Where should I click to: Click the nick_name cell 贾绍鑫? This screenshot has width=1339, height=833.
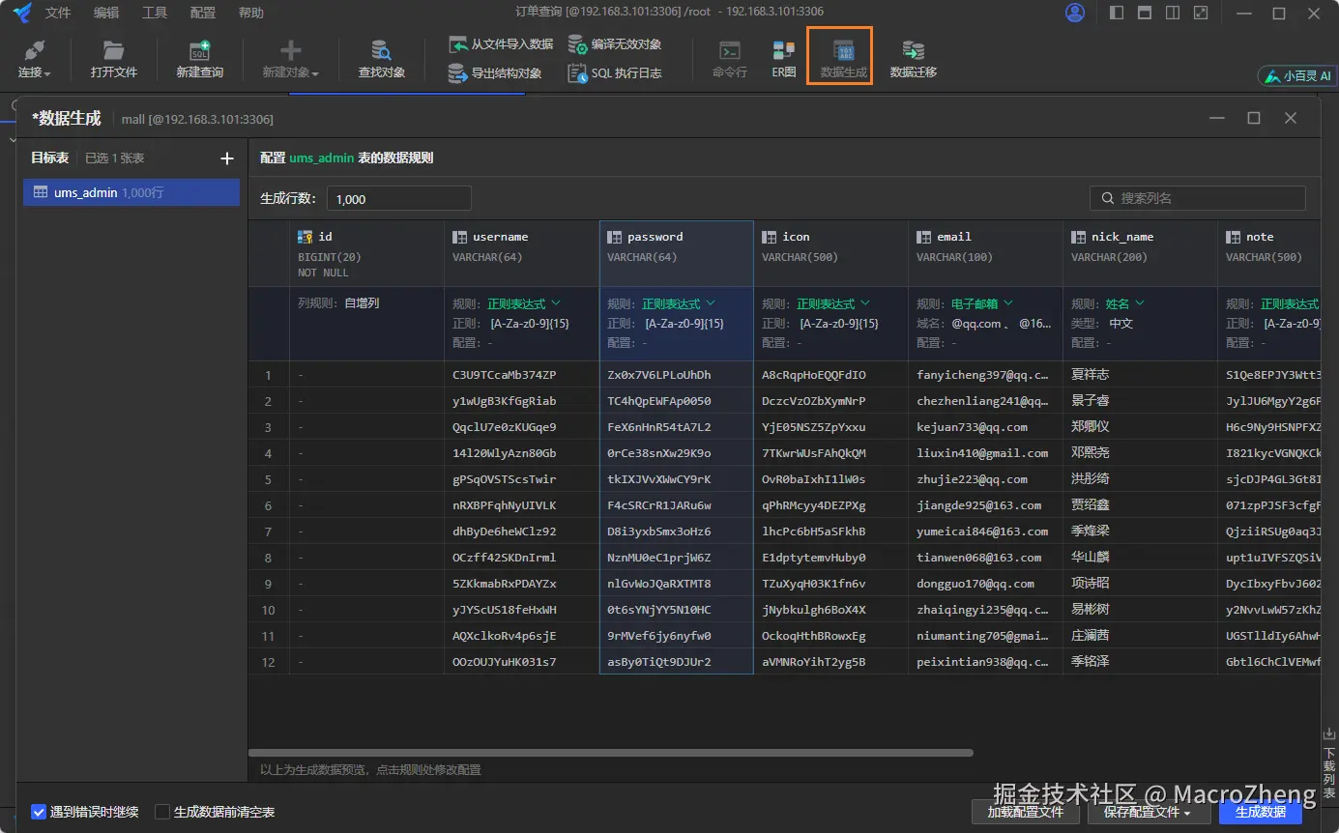click(1140, 505)
